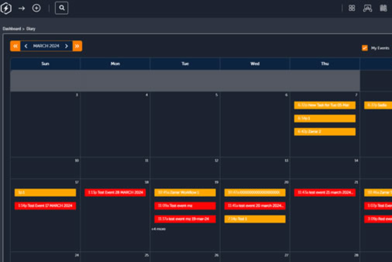Jump forward with double-right arrow button
The image size is (392, 262).
tap(77, 46)
